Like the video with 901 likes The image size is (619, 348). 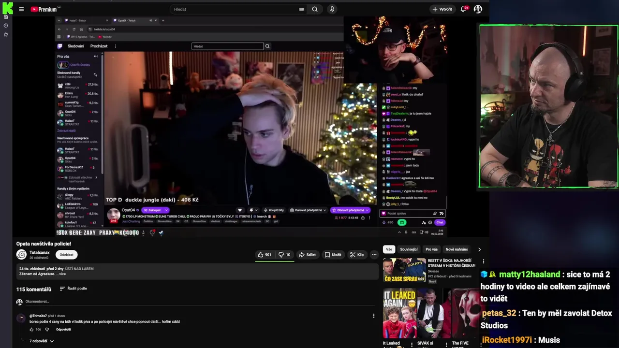264,255
